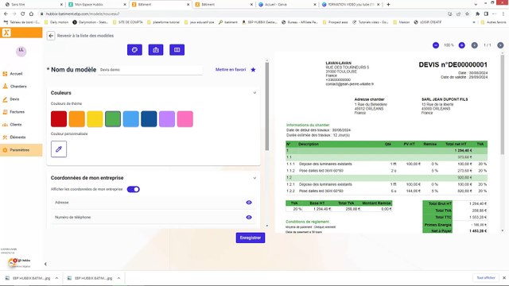The height and width of the screenshot is (286, 509).
Task: Switch to the Accueil - Canva tab
Action: (287, 5)
